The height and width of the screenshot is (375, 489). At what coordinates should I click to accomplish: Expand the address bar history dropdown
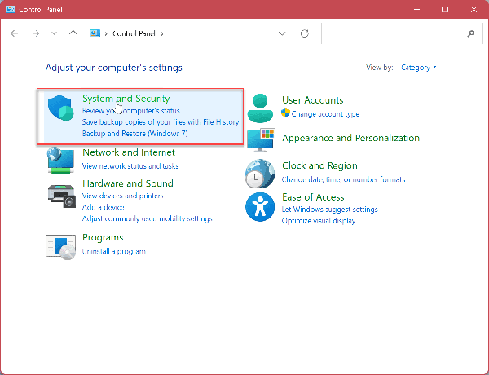point(282,33)
